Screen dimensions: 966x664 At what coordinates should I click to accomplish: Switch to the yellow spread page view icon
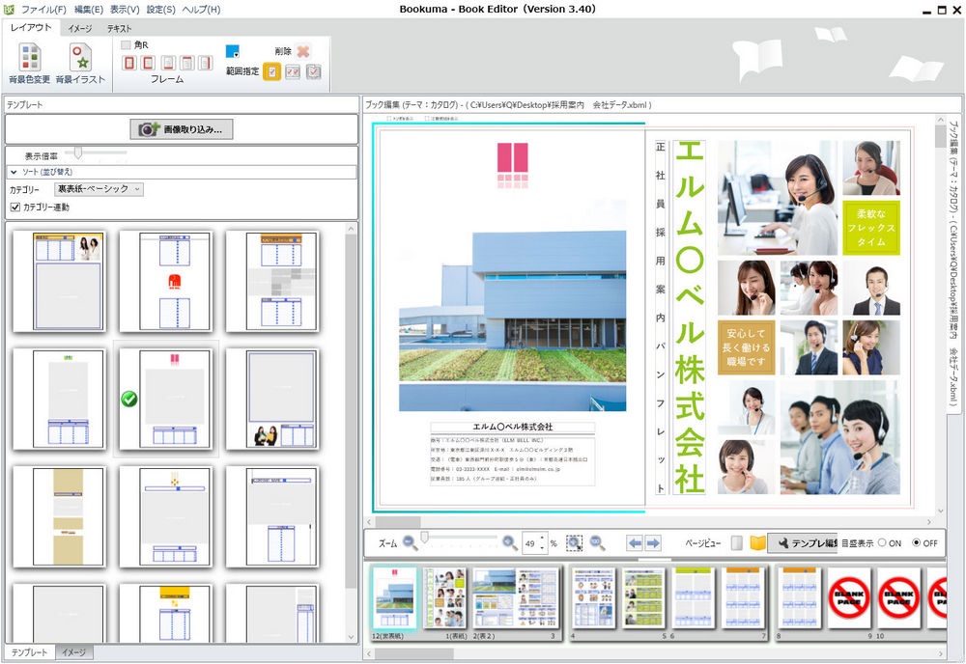coord(757,543)
